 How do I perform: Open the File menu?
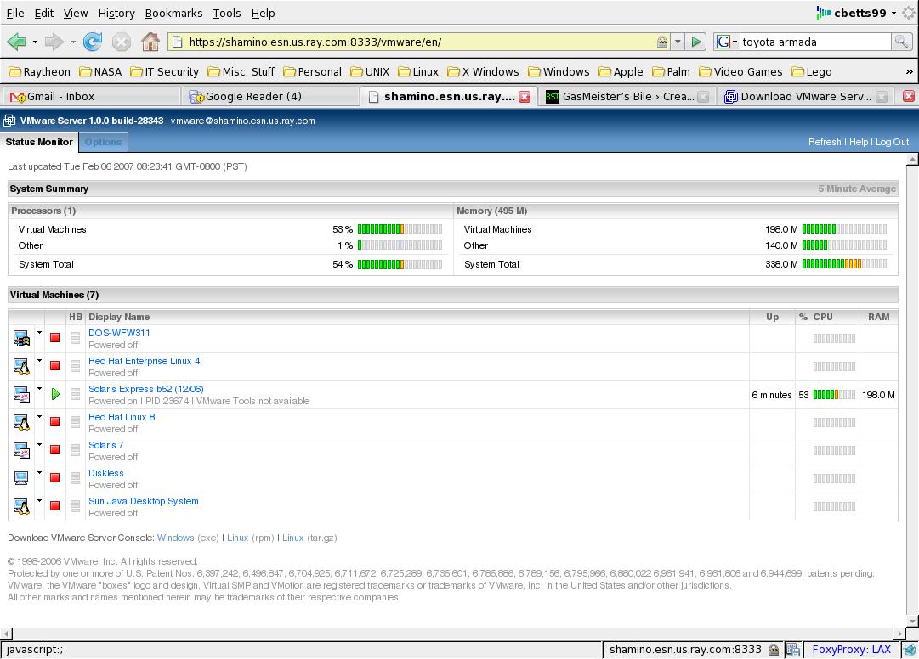[x=15, y=13]
